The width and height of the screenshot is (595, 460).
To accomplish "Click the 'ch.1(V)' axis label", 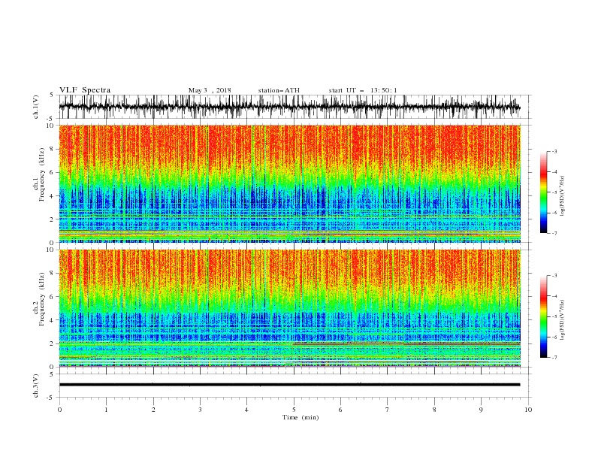I will point(36,107).
